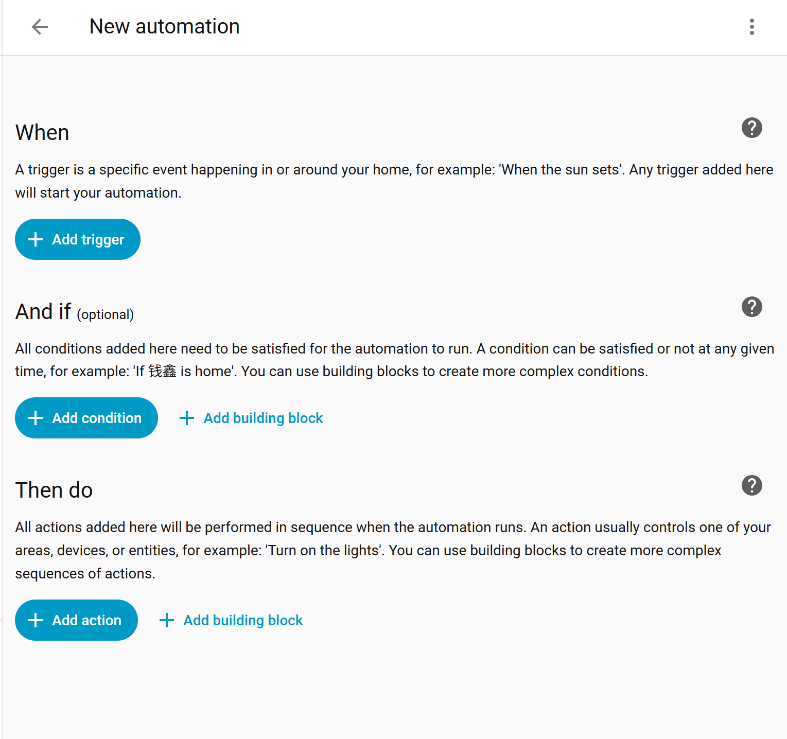Click the (optional) label next to And if
The image size is (787, 739).
[106, 314]
